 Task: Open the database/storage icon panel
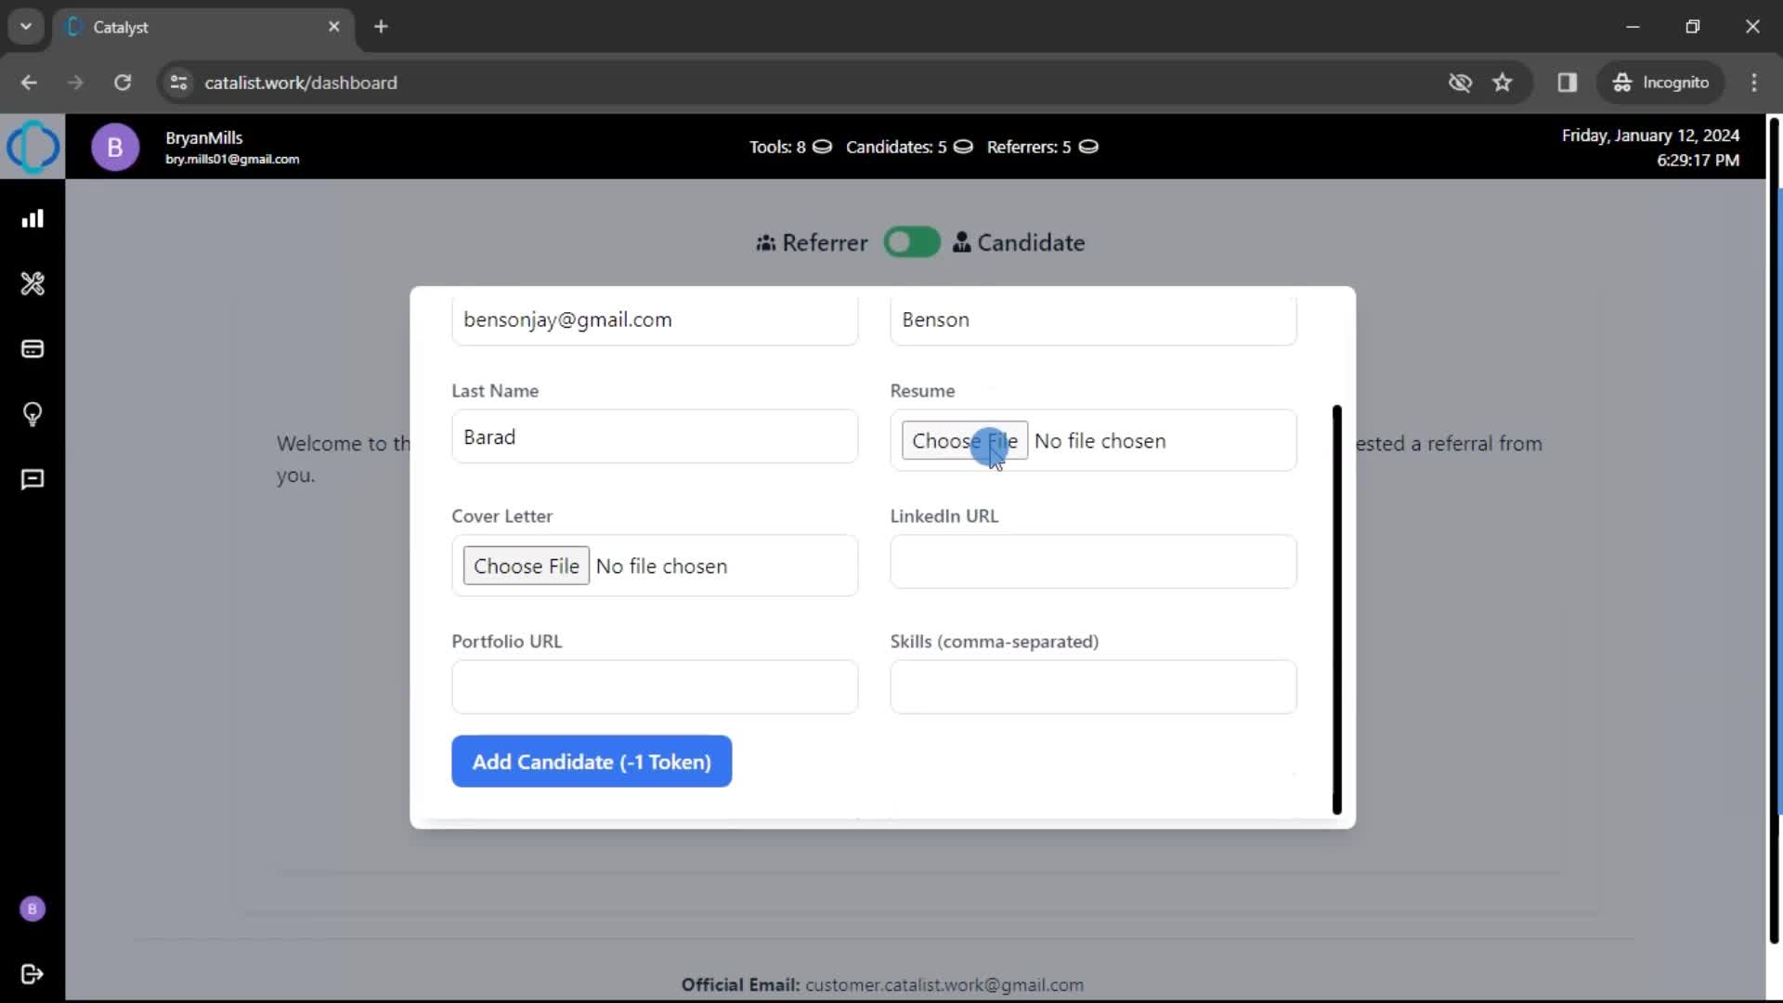[x=33, y=349]
